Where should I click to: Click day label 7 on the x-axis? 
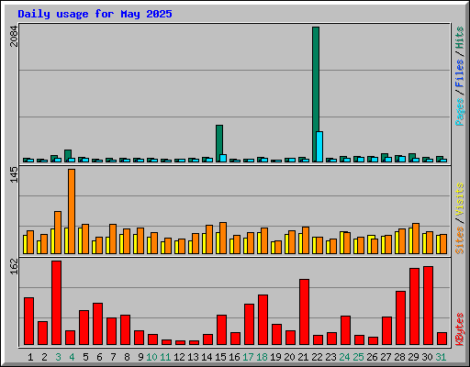coord(113,357)
